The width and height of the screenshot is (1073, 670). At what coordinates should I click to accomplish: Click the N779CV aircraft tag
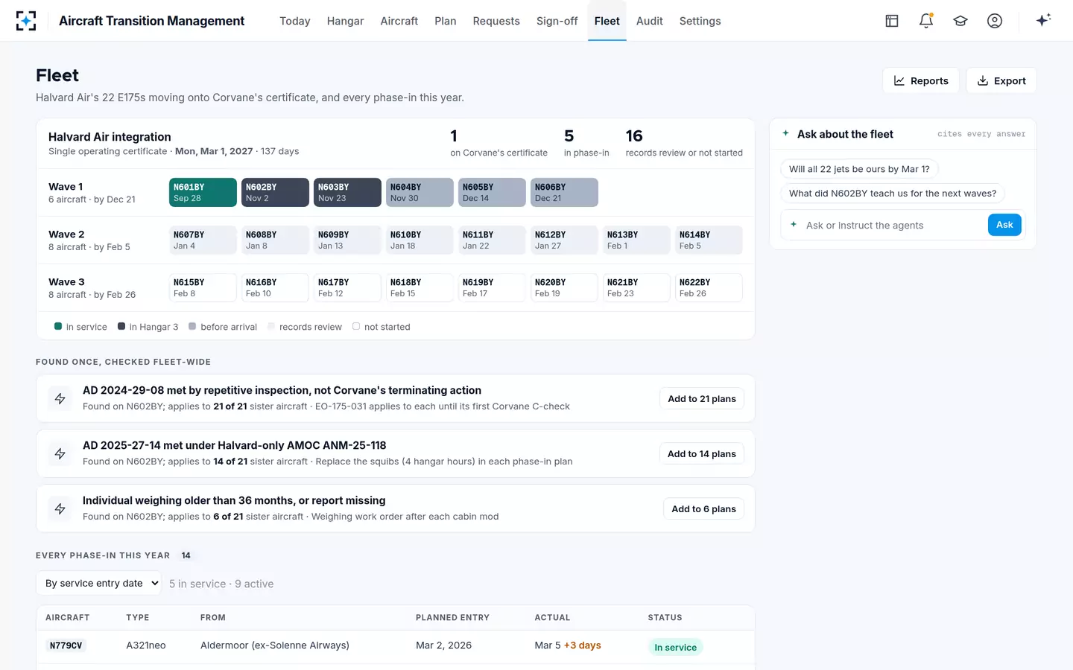coord(66,645)
